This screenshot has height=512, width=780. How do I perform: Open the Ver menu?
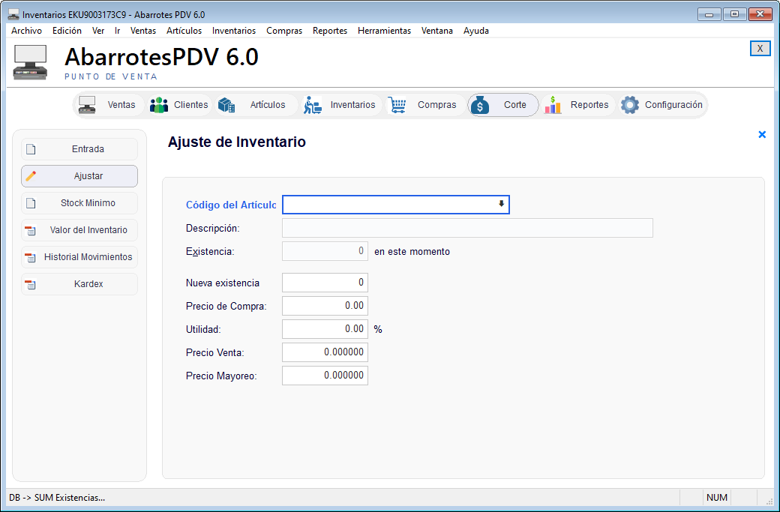[x=98, y=31]
